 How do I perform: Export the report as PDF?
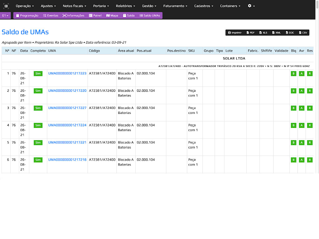click(x=250, y=32)
